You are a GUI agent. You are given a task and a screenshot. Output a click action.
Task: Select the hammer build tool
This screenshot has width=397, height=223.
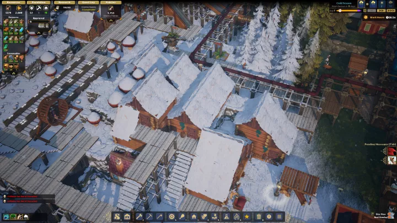point(138,216)
